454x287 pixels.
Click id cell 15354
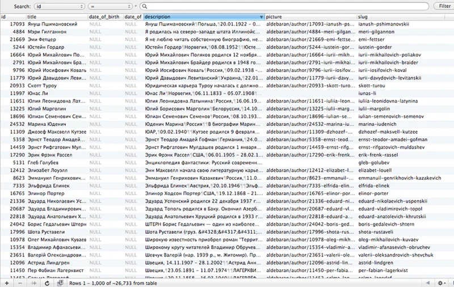18,247
